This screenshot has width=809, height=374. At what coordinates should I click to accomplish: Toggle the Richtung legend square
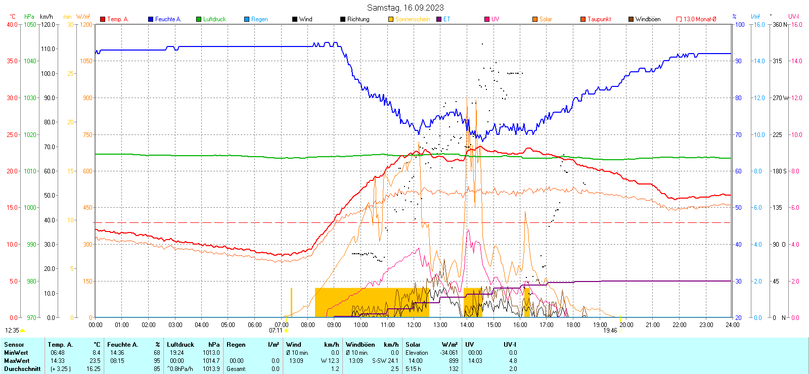click(x=343, y=19)
